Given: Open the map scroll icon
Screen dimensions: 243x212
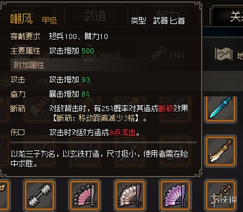Looking at the screenshot, I should (223, 54).
